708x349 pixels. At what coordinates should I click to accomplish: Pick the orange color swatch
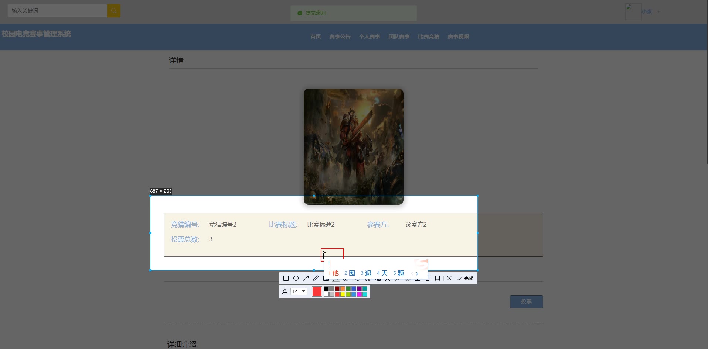point(343,289)
